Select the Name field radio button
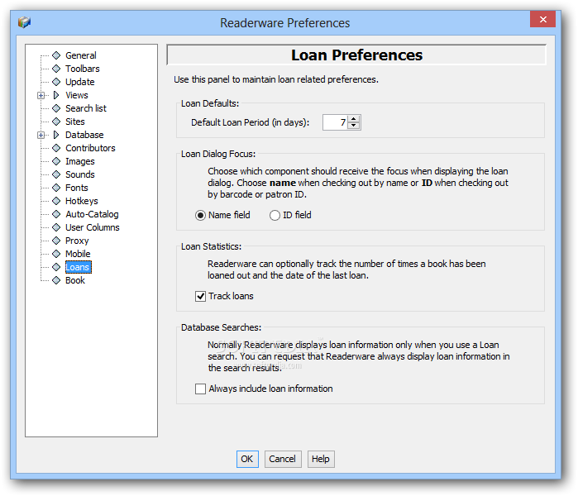This screenshot has height=496, width=578. click(x=200, y=215)
